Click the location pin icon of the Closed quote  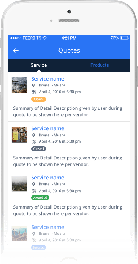(x=33, y=135)
